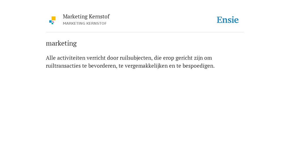Viewport: 290px width, 145px height.
Task: Click the gray MARKETING KERNSTOF subtitle
Action: [85, 24]
